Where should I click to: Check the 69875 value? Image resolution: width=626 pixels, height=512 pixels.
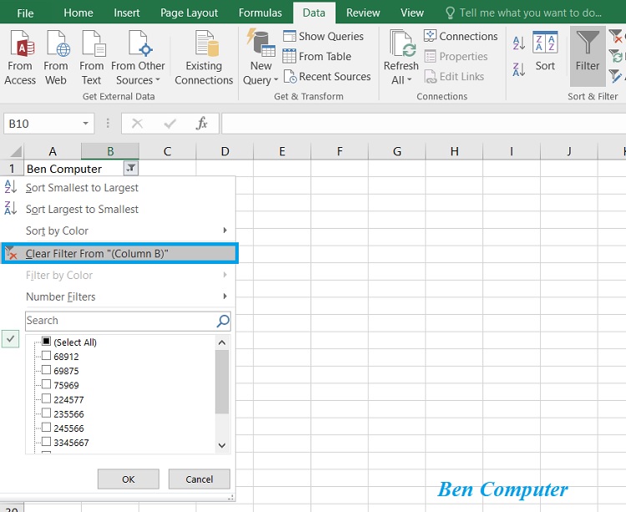point(46,370)
